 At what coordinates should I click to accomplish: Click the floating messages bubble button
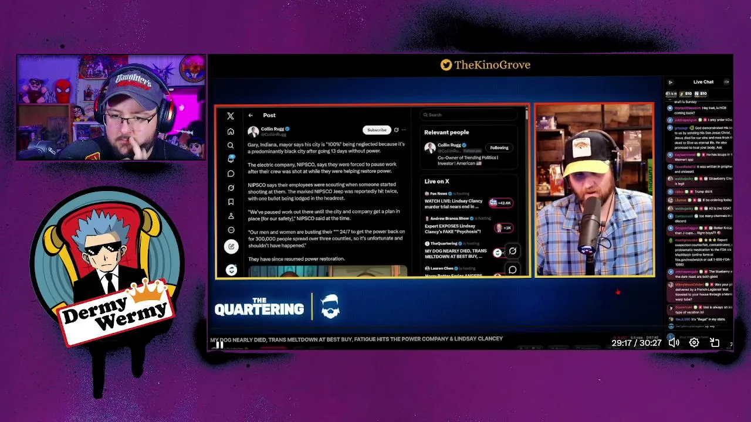click(x=512, y=270)
